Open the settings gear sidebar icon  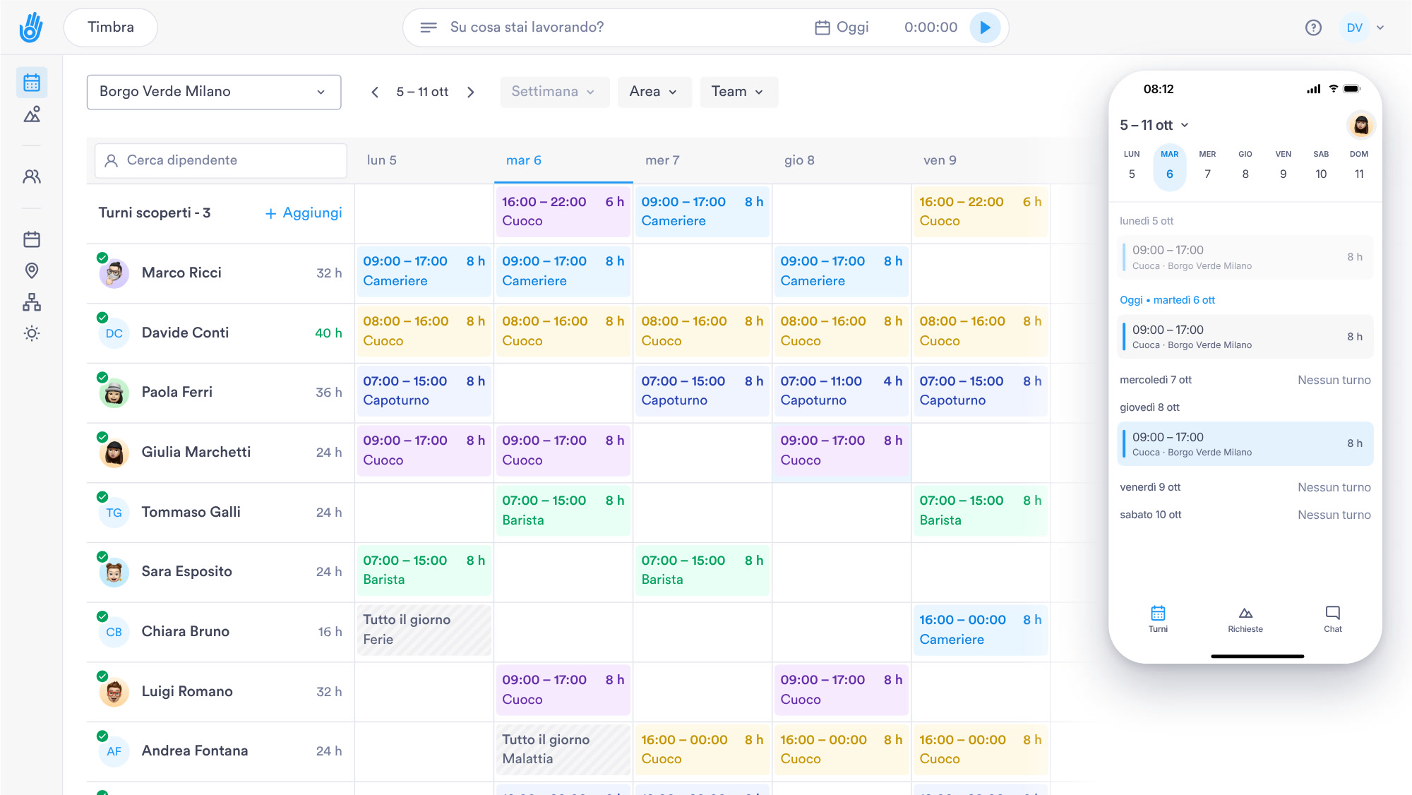click(x=32, y=333)
